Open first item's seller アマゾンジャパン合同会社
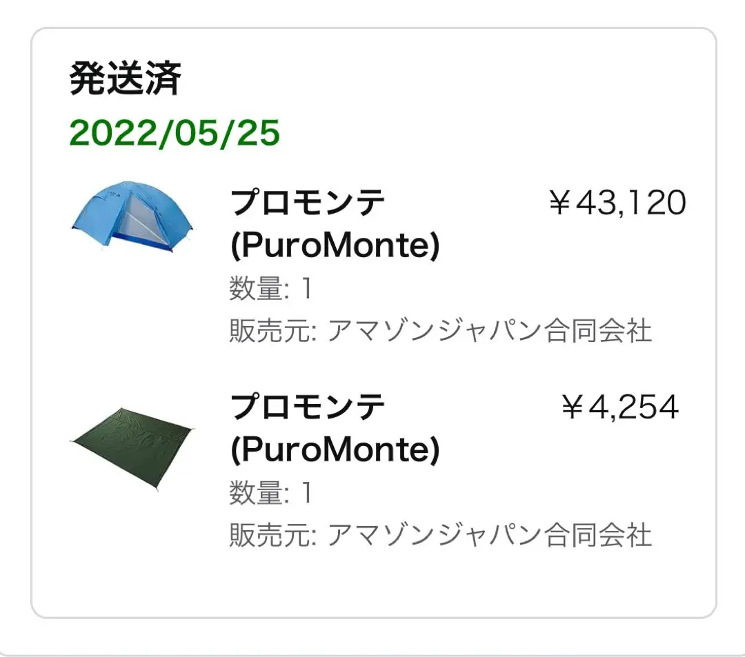 pos(489,330)
